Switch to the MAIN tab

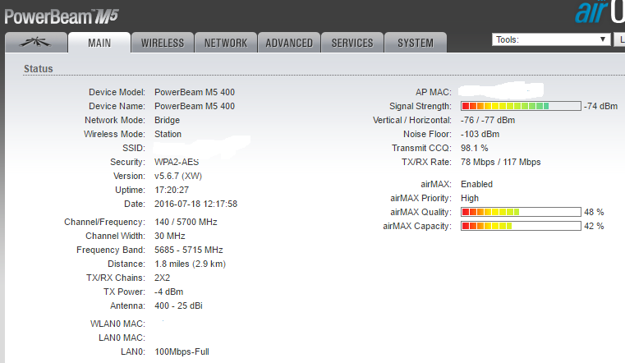(99, 43)
